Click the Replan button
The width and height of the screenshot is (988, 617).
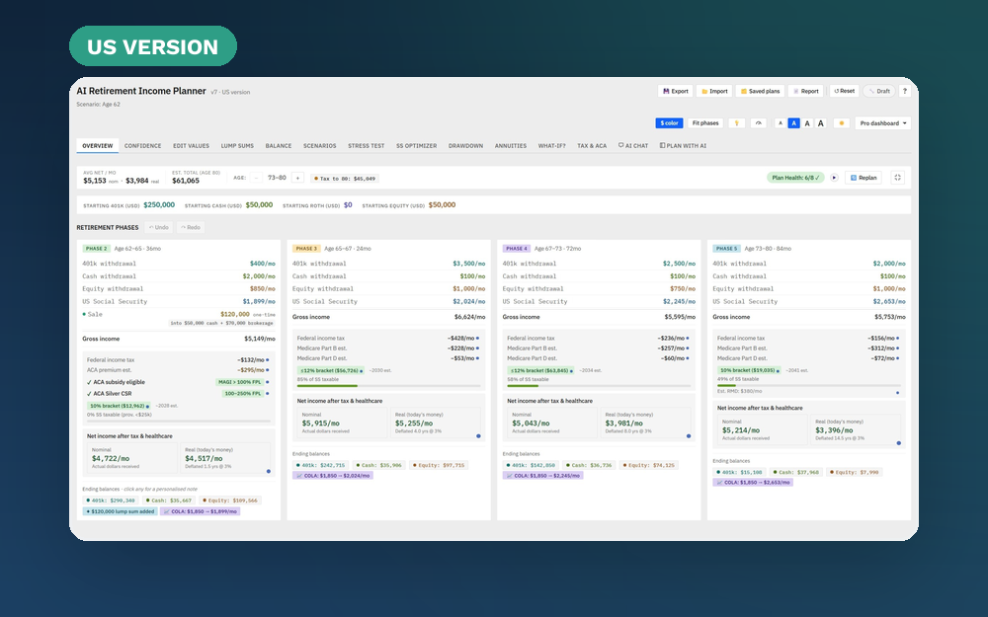tap(864, 178)
